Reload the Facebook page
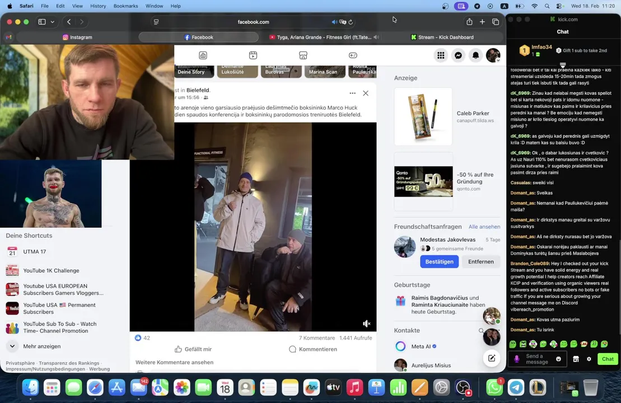Screen dimensions: 621x403 [x=351, y=22]
